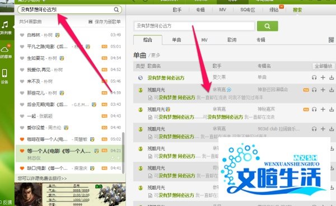This screenshot has height=206, width=336.
Task: Unfavorite 缺口 via its orange heart
Action: [22, 168]
